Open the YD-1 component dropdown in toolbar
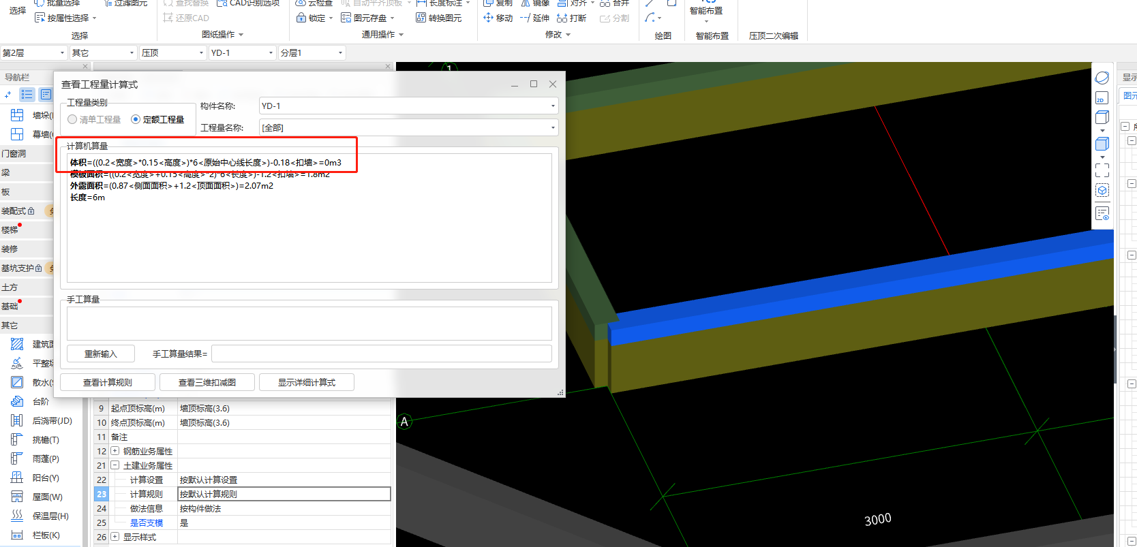 point(243,52)
